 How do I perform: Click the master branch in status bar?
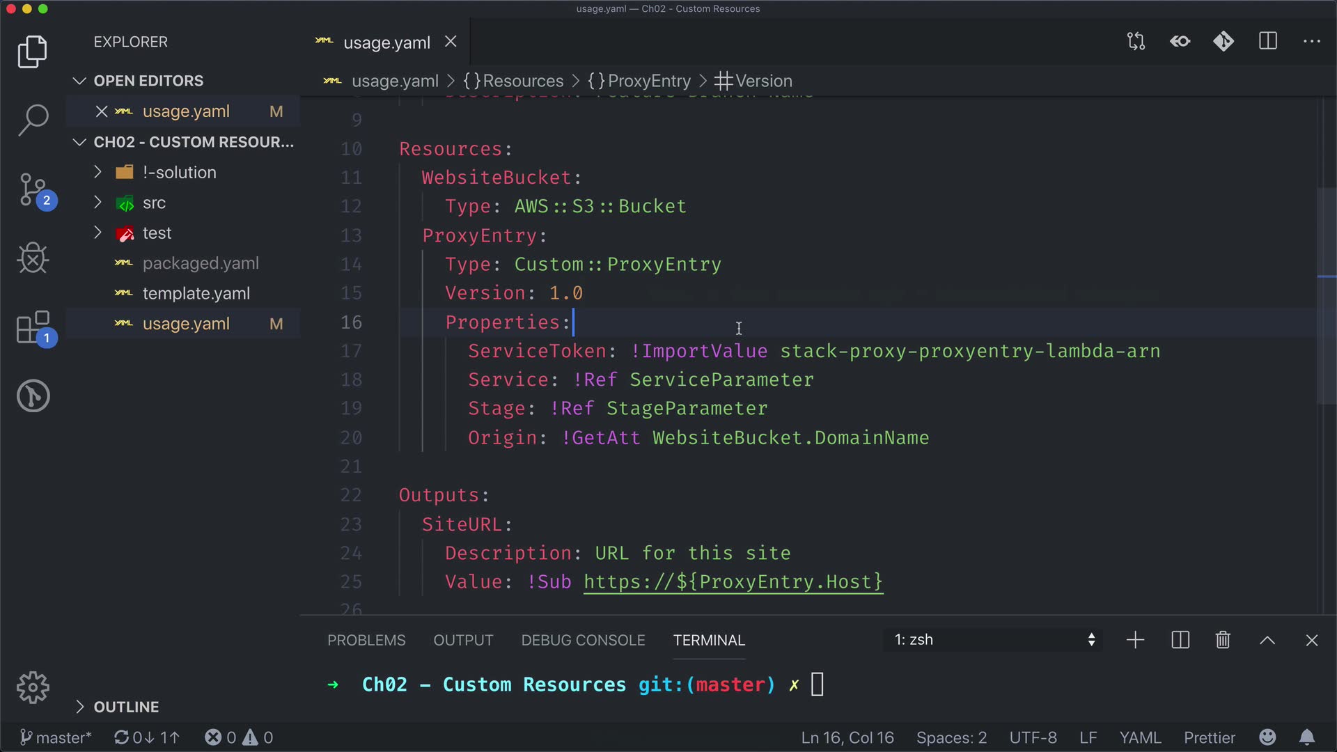[x=56, y=737]
